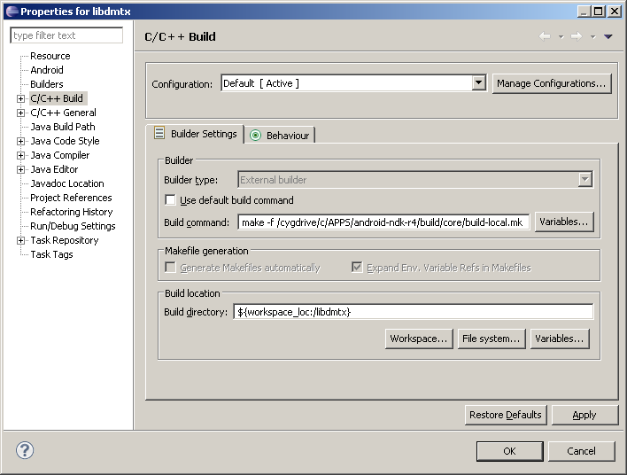This screenshot has width=627, height=475.
Task: Expand the C/C++ General tree node
Action: tap(20, 113)
